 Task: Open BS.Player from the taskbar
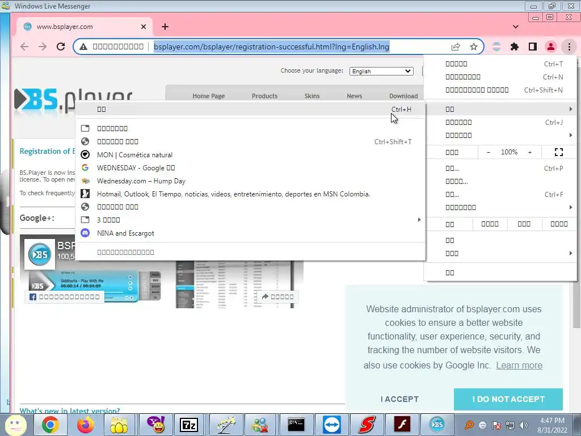[x=437, y=425]
